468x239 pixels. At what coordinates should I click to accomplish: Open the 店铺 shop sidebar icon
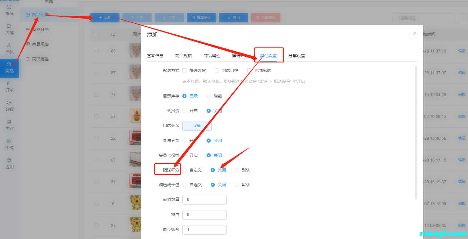click(9, 29)
